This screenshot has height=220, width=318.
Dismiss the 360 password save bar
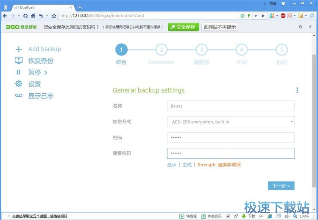coord(310,27)
